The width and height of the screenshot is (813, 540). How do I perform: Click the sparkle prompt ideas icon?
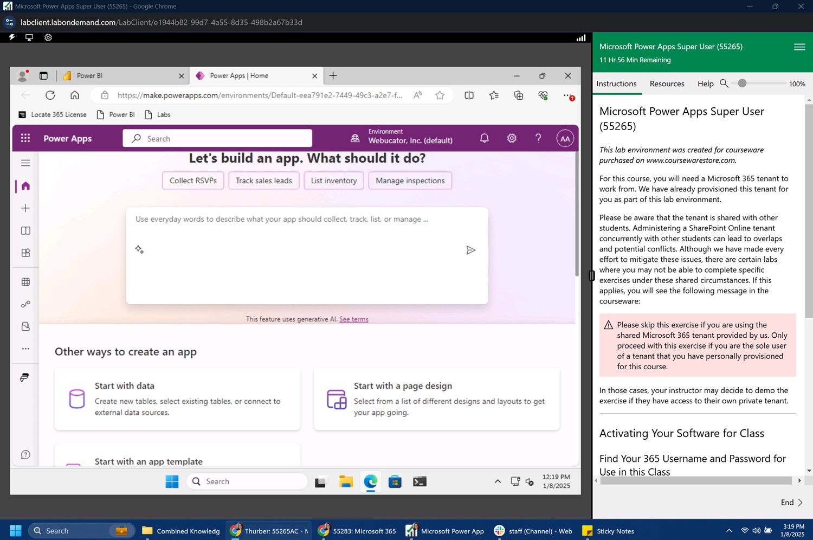pyautogui.click(x=139, y=249)
